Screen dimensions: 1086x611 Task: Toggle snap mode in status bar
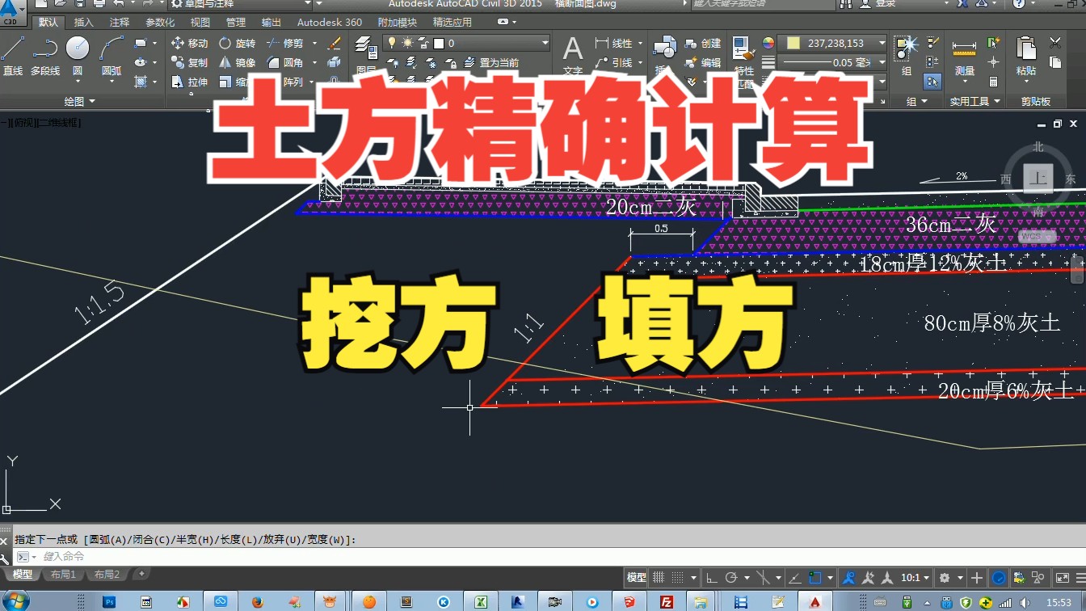coord(679,578)
